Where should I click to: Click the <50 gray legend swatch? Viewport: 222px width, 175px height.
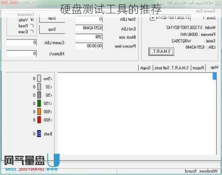[x=39, y=95]
